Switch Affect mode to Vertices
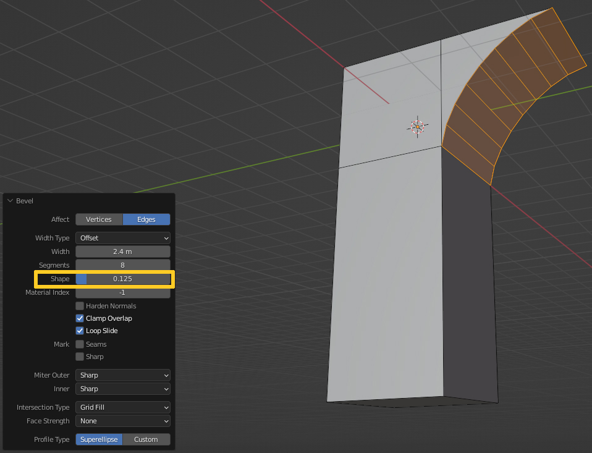The height and width of the screenshot is (453, 592). (98, 219)
